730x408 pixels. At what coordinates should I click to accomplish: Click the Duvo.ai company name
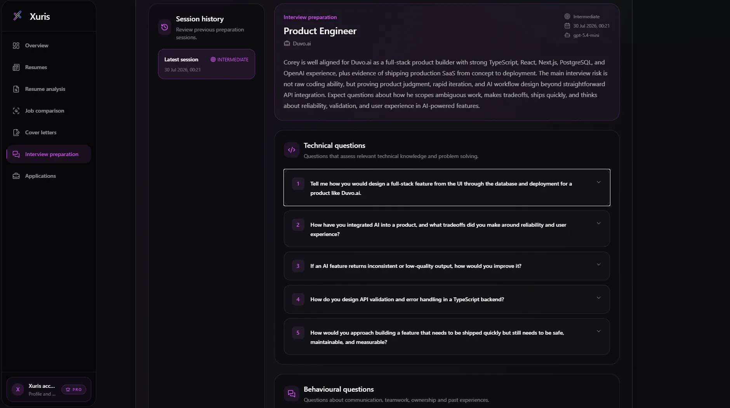pyautogui.click(x=302, y=43)
